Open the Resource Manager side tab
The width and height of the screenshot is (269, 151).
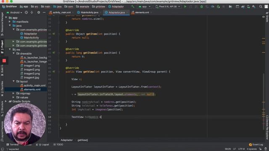2,23
